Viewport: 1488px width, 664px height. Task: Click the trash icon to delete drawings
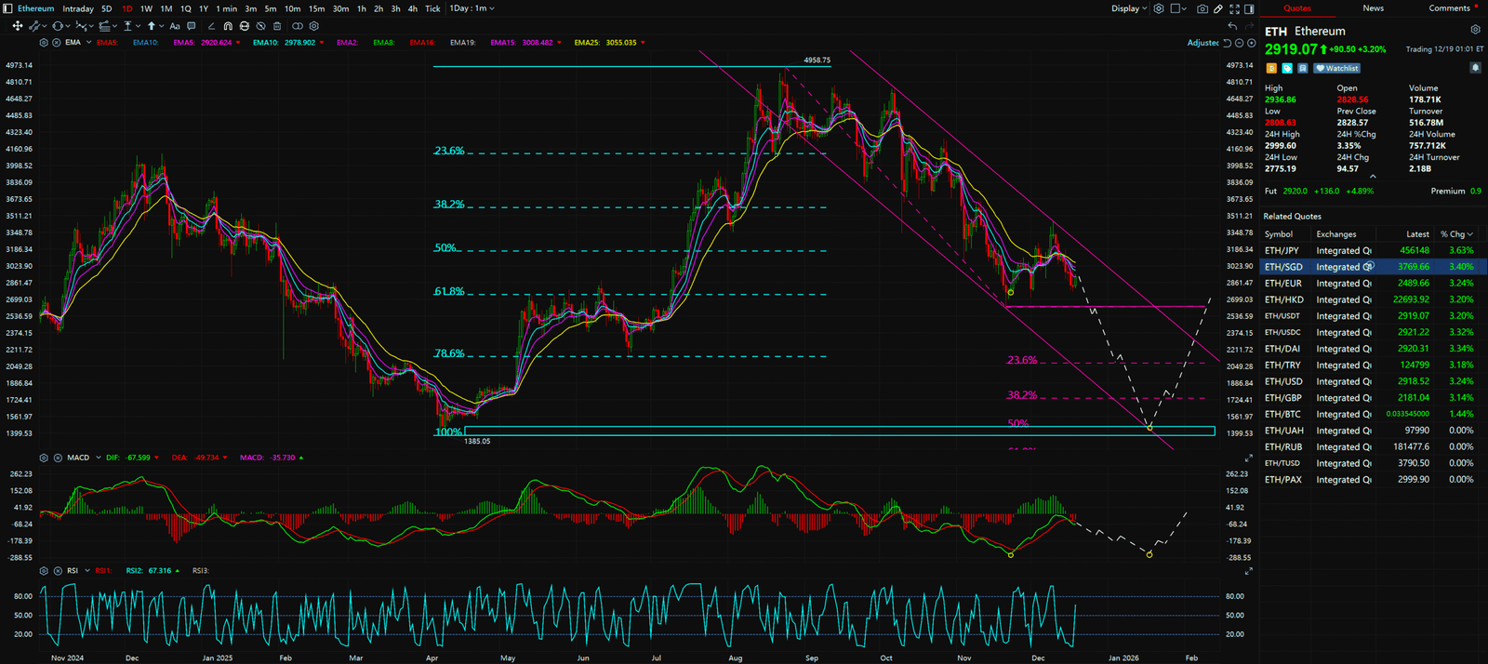276,26
